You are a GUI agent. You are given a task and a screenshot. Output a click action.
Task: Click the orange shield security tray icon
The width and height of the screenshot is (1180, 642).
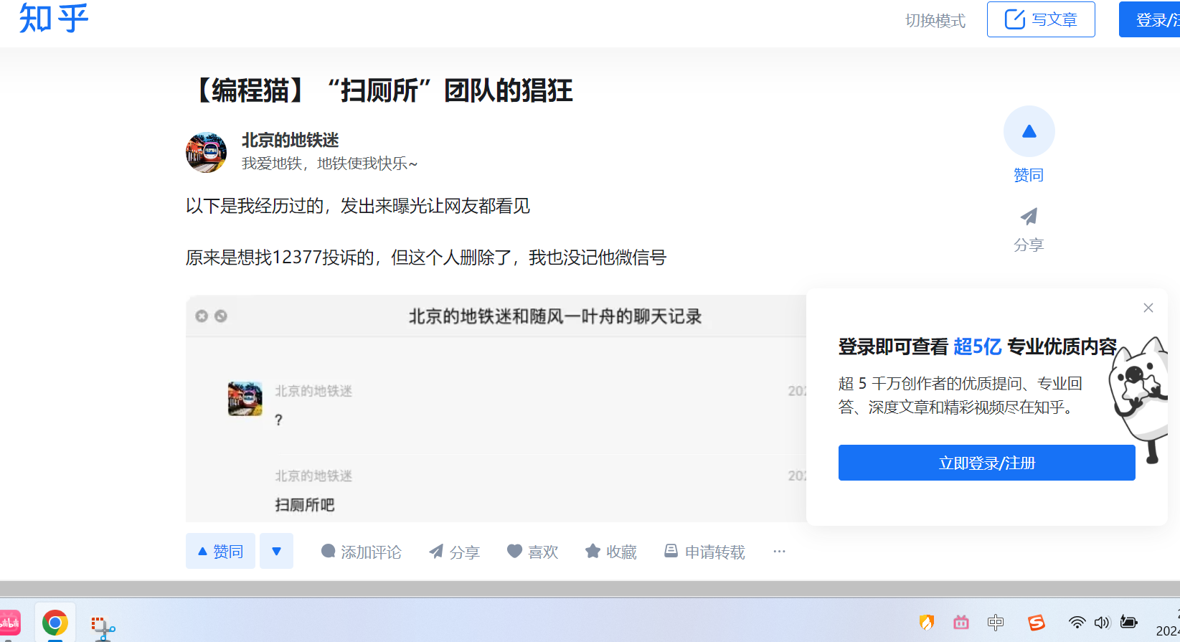pos(927,622)
